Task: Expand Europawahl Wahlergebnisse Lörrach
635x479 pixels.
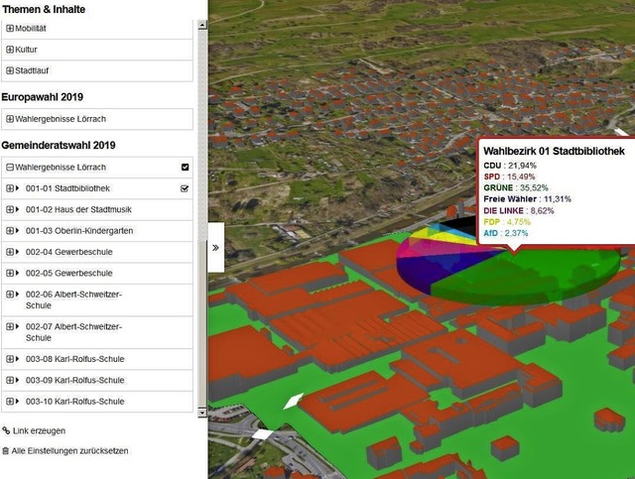Action: [x=10, y=119]
